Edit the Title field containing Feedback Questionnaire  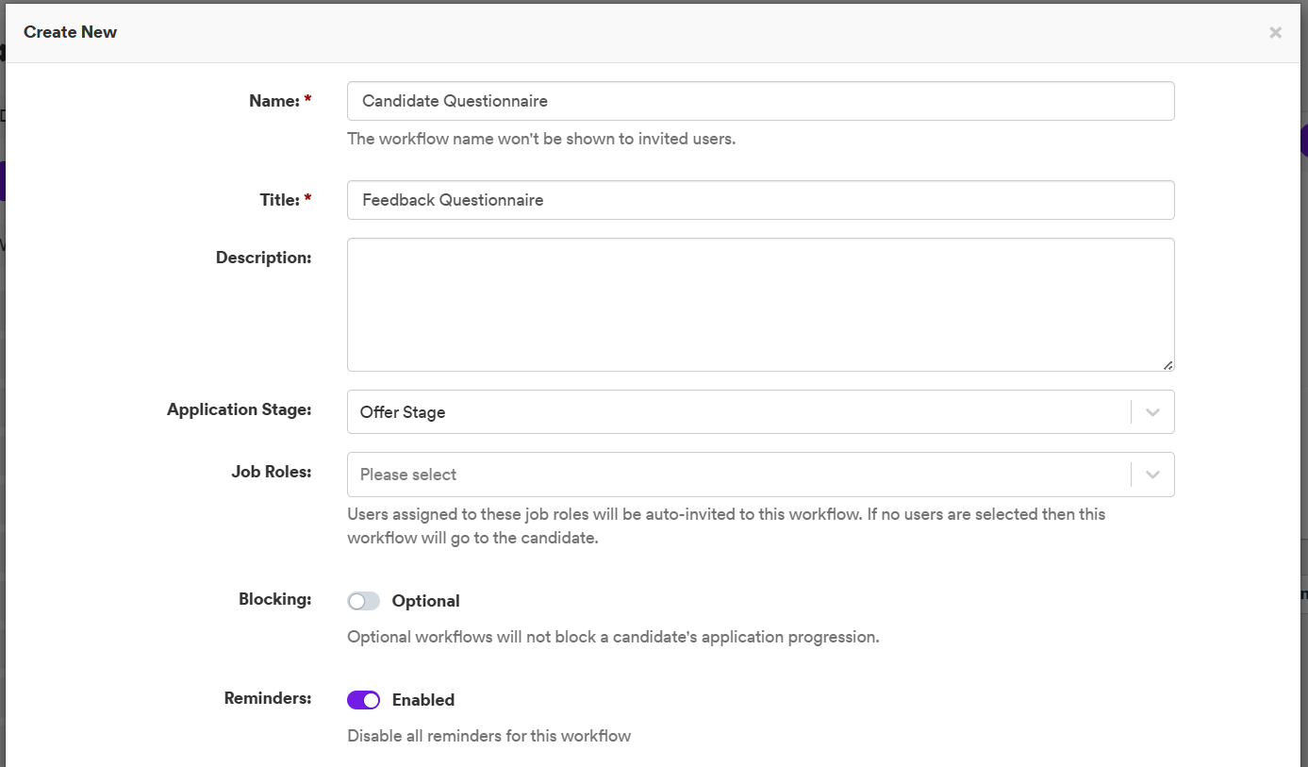click(x=760, y=200)
